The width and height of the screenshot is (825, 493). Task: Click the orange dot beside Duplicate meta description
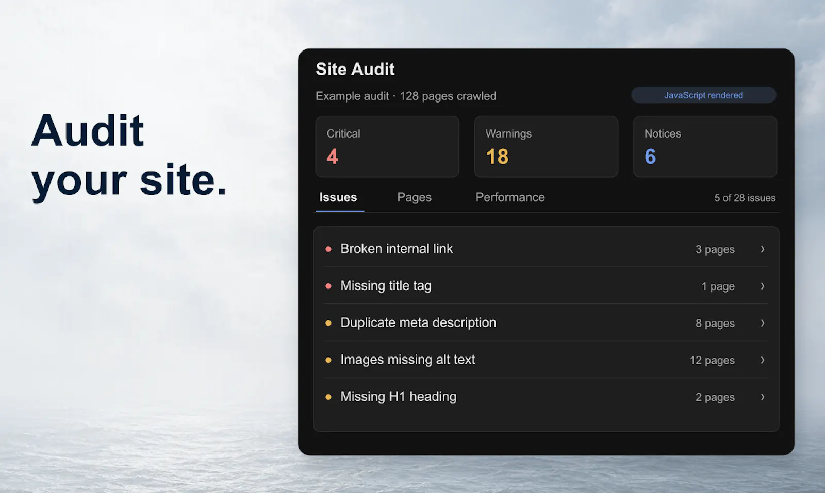coord(328,324)
